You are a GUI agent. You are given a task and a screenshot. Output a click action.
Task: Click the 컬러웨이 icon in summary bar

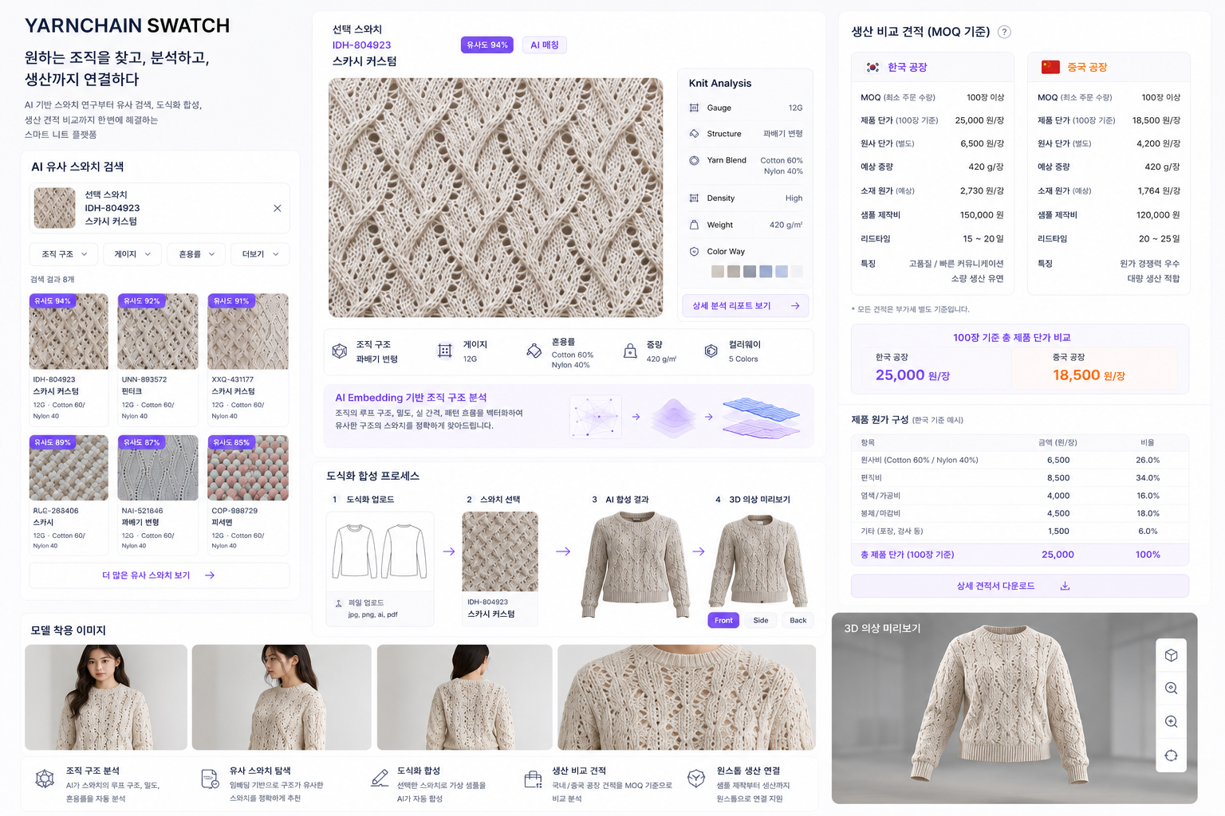[711, 351]
